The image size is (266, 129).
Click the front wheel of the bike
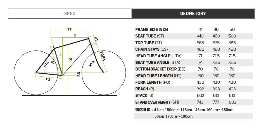coord(104,73)
